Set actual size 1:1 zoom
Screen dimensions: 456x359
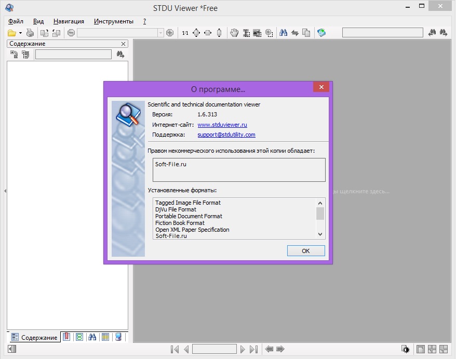pos(185,33)
